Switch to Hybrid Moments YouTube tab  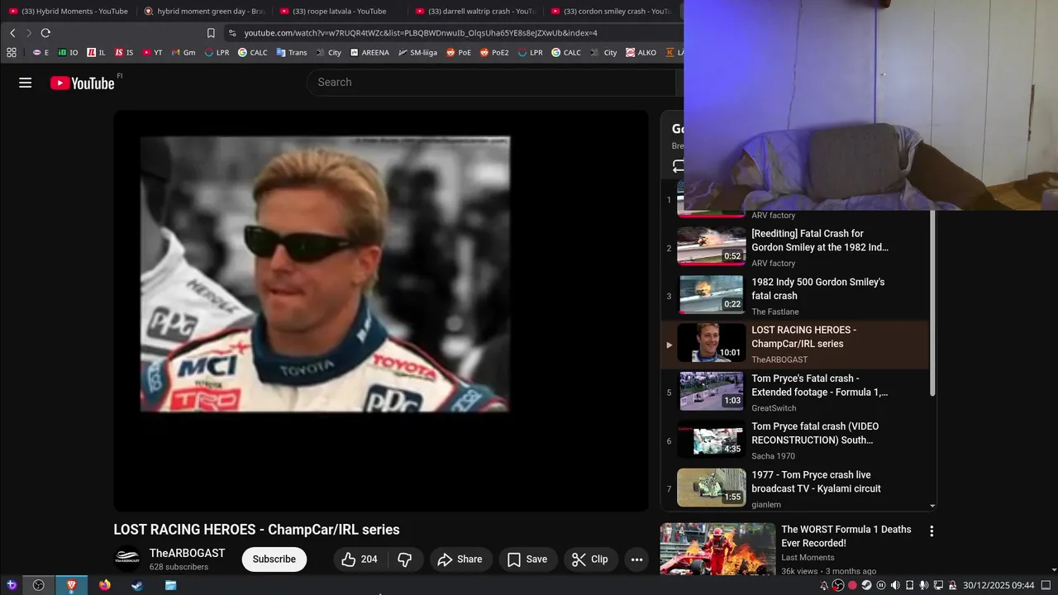tap(68, 12)
